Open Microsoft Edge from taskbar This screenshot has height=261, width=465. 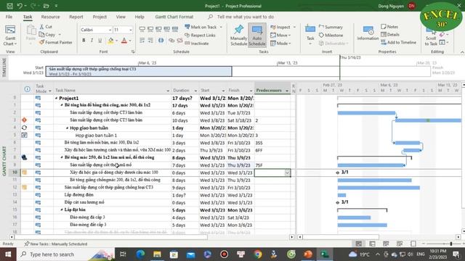(x=140, y=254)
